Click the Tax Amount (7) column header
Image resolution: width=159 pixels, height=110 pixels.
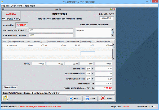(x=88, y=42)
